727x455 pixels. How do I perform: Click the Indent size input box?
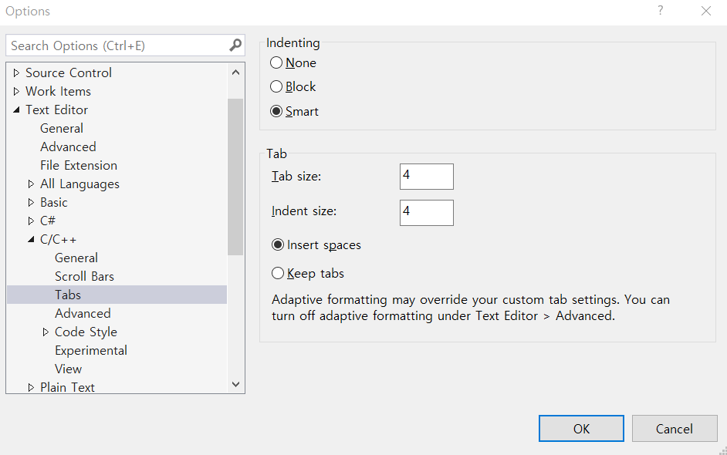coord(427,213)
